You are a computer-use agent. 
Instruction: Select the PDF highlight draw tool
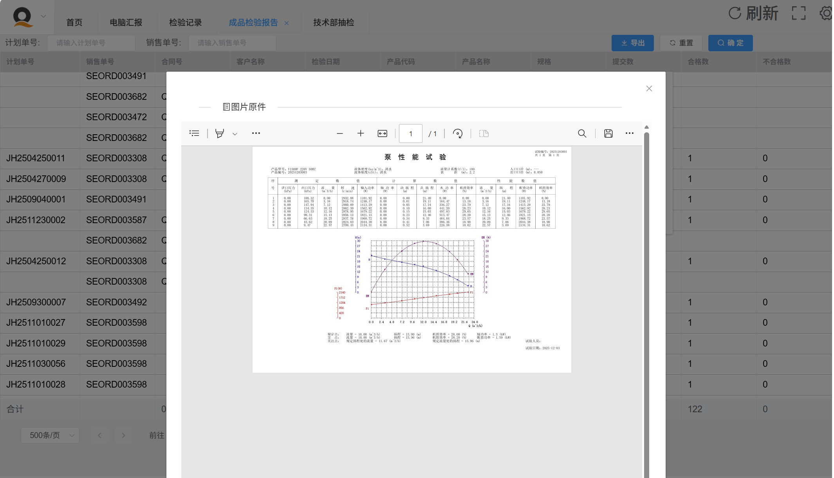220,133
